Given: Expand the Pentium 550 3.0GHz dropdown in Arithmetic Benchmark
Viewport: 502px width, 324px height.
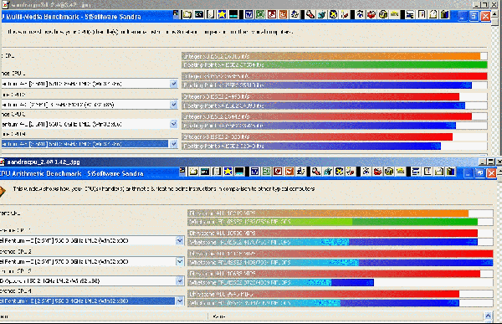Looking at the screenshot, I should pyautogui.click(x=180, y=240).
